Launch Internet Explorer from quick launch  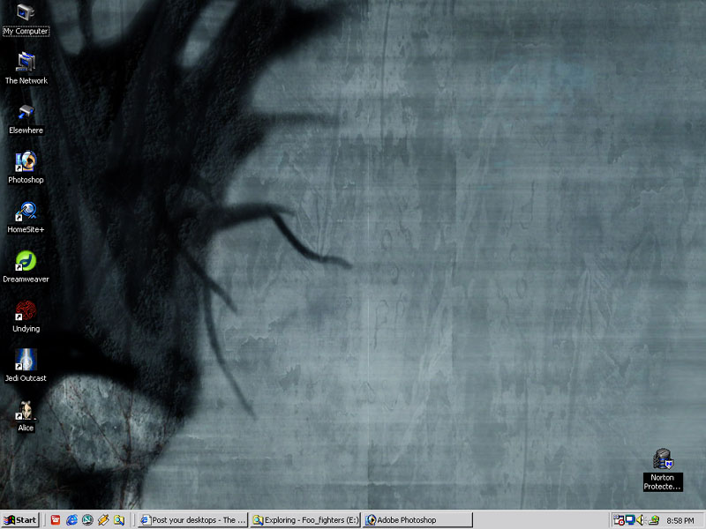[71, 520]
